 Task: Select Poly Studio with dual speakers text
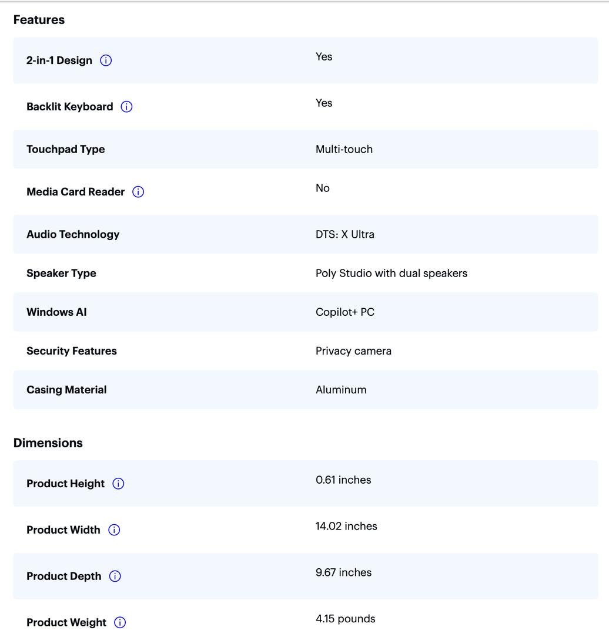(391, 274)
